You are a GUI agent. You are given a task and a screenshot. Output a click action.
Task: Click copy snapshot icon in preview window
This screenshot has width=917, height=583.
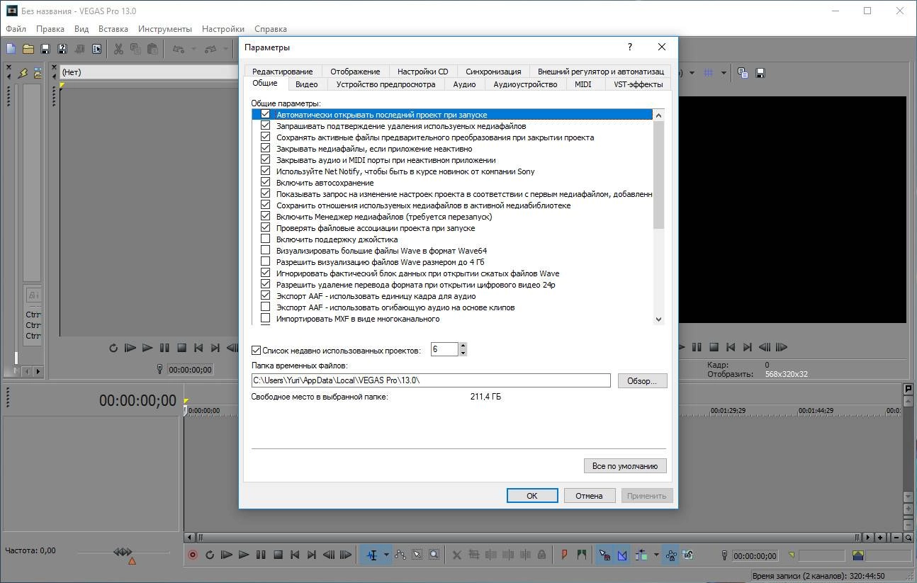click(743, 72)
